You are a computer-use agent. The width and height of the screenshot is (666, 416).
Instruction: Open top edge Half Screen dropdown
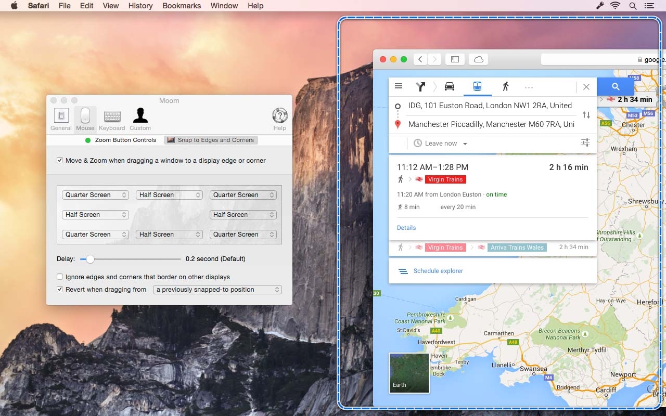click(169, 195)
